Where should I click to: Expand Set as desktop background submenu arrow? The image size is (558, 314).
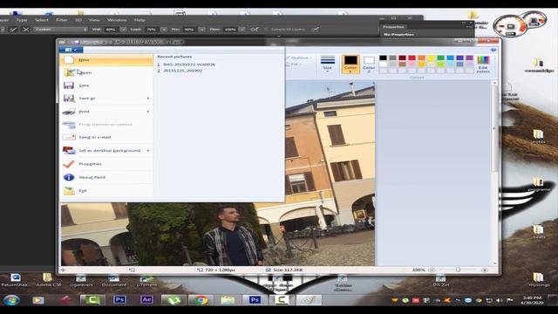(x=148, y=151)
